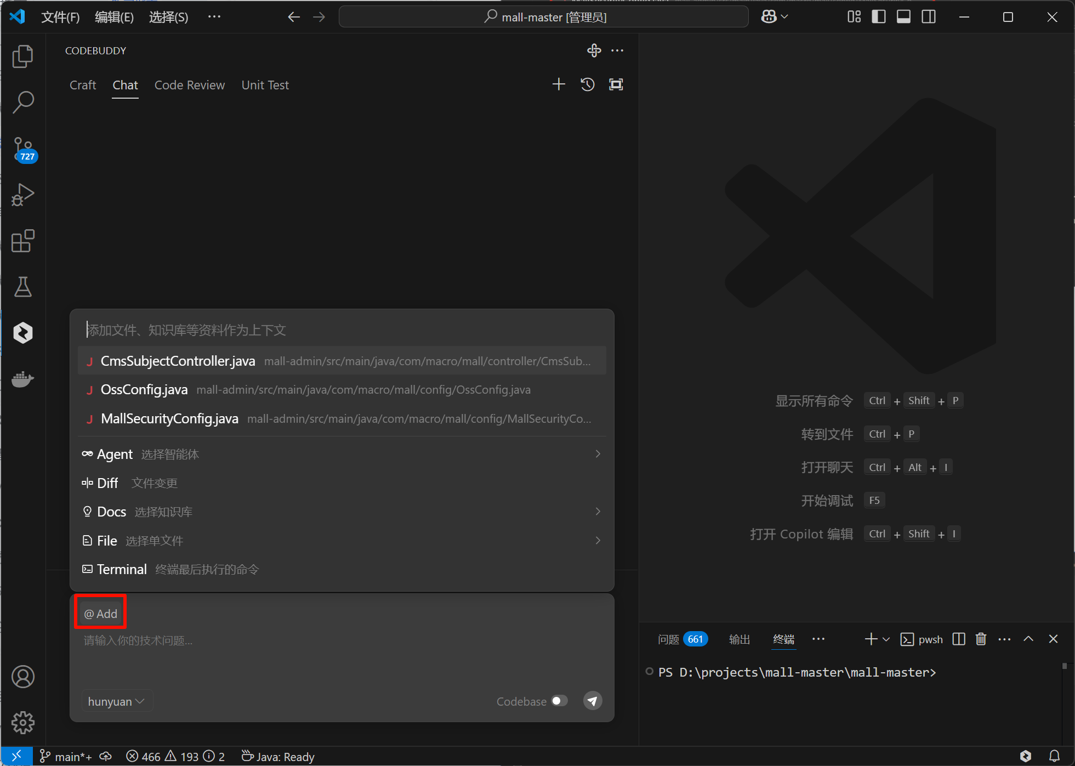Toggle the bottom panel icon
Viewport: 1075px width, 766px height.
[x=904, y=17]
